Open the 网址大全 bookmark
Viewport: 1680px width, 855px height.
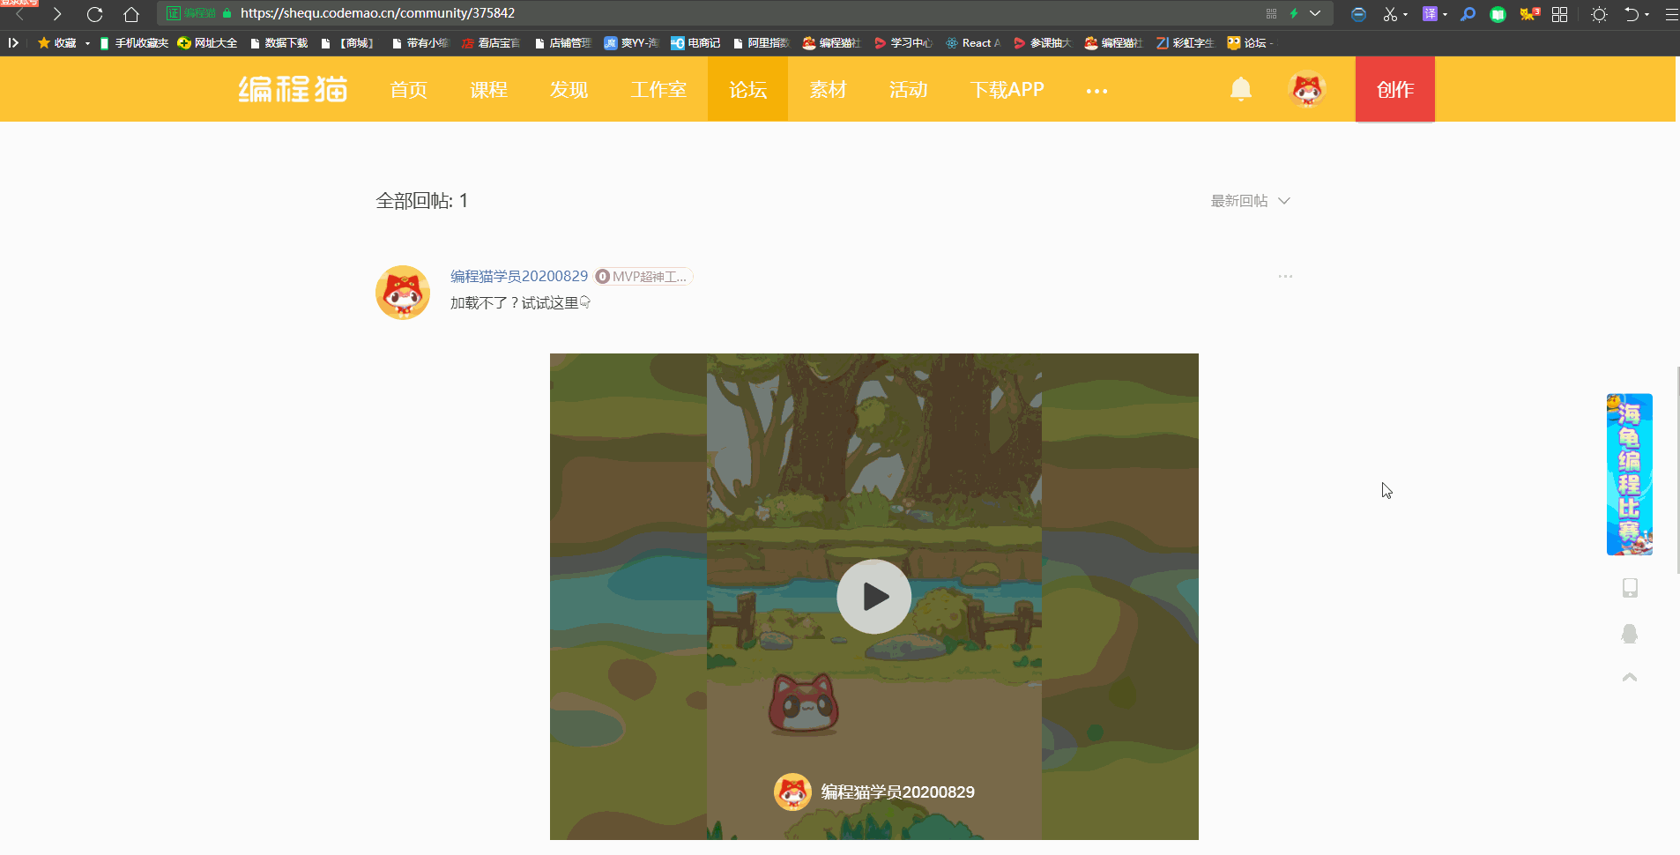(x=207, y=42)
